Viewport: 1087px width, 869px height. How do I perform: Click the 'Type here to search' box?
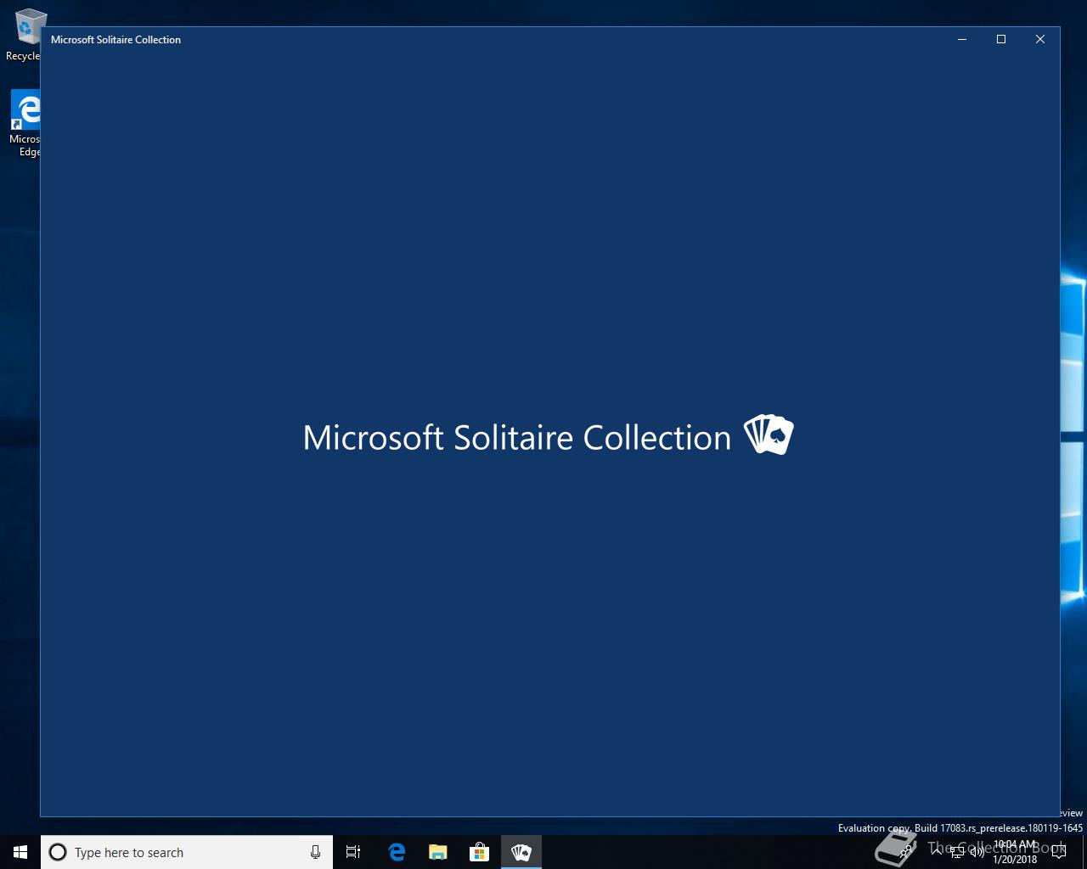coord(187,852)
